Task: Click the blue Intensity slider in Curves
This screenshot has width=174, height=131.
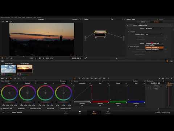Action: point(136,102)
